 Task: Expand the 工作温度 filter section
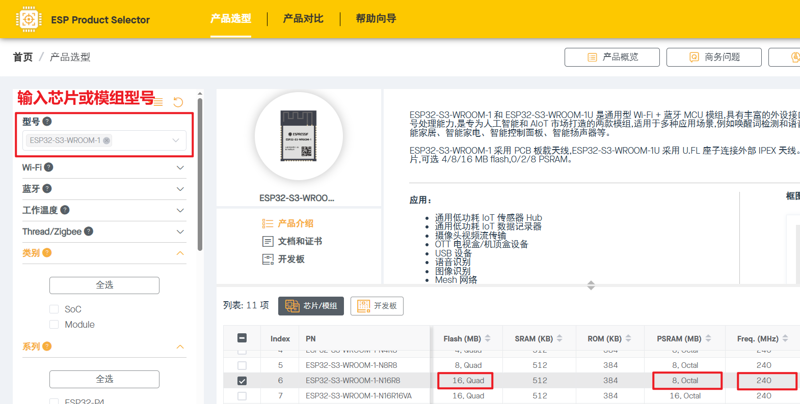tap(180, 210)
